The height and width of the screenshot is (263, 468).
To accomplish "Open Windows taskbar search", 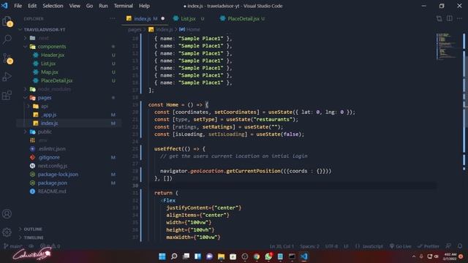I will point(174,256).
